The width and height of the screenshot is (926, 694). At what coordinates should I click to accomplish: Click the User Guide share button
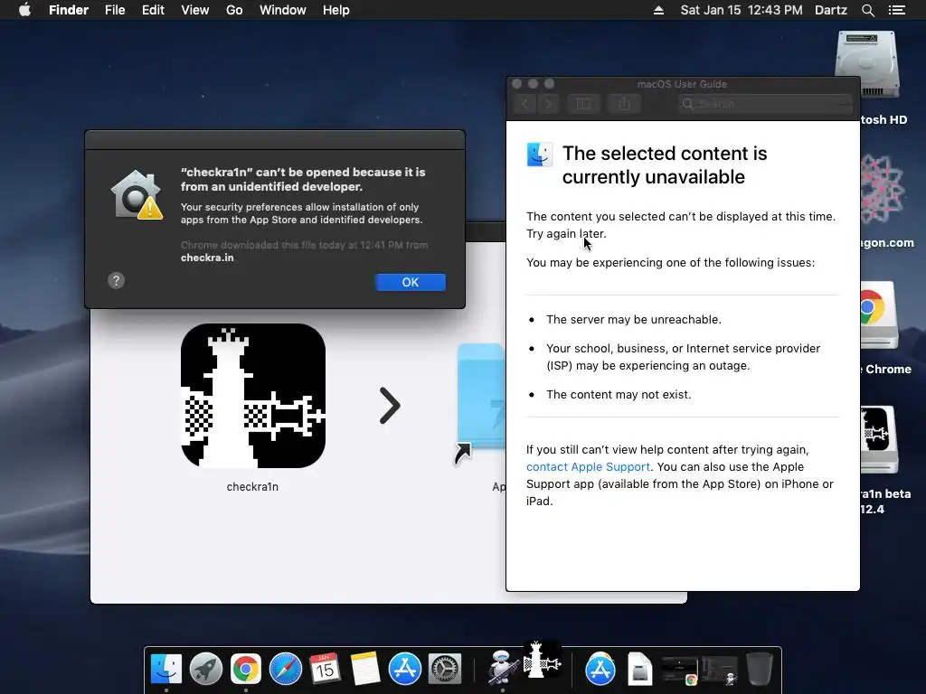point(624,104)
